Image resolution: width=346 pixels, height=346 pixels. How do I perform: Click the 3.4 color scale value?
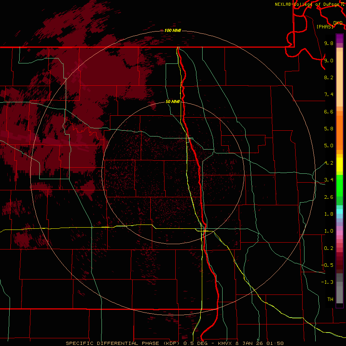coord(329,180)
